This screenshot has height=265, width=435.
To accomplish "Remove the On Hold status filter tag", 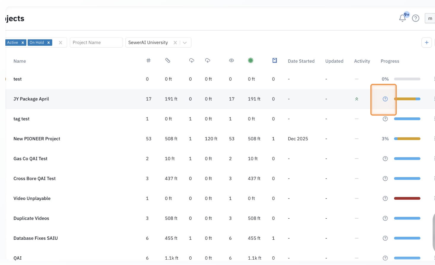I will click(49, 43).
